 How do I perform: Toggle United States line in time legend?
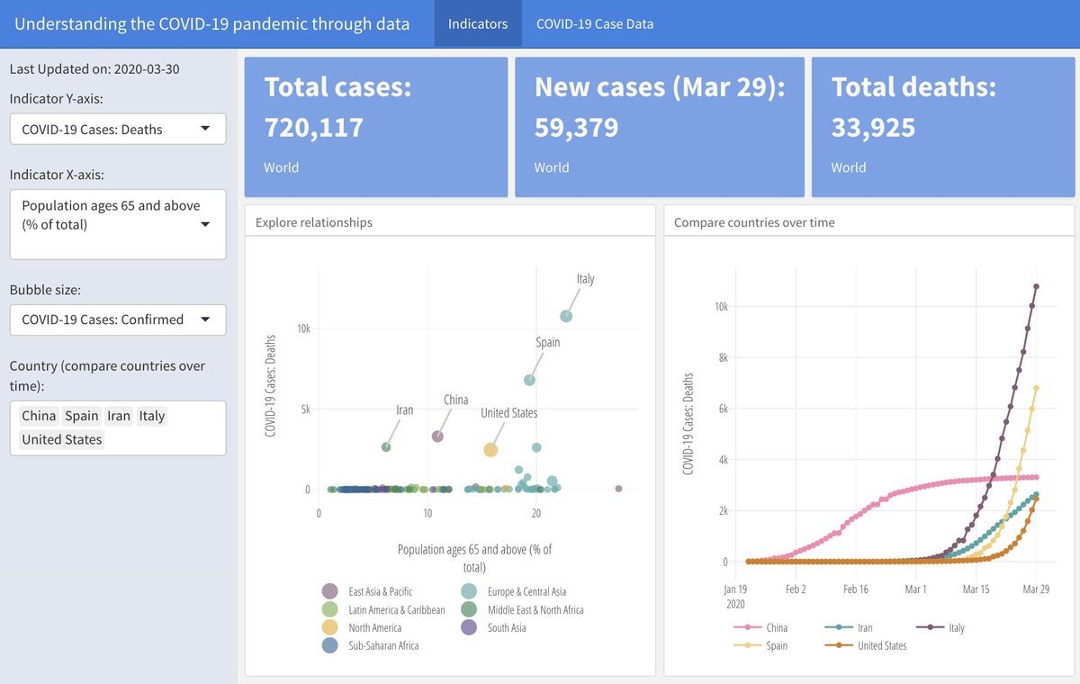tap(866, 645)
